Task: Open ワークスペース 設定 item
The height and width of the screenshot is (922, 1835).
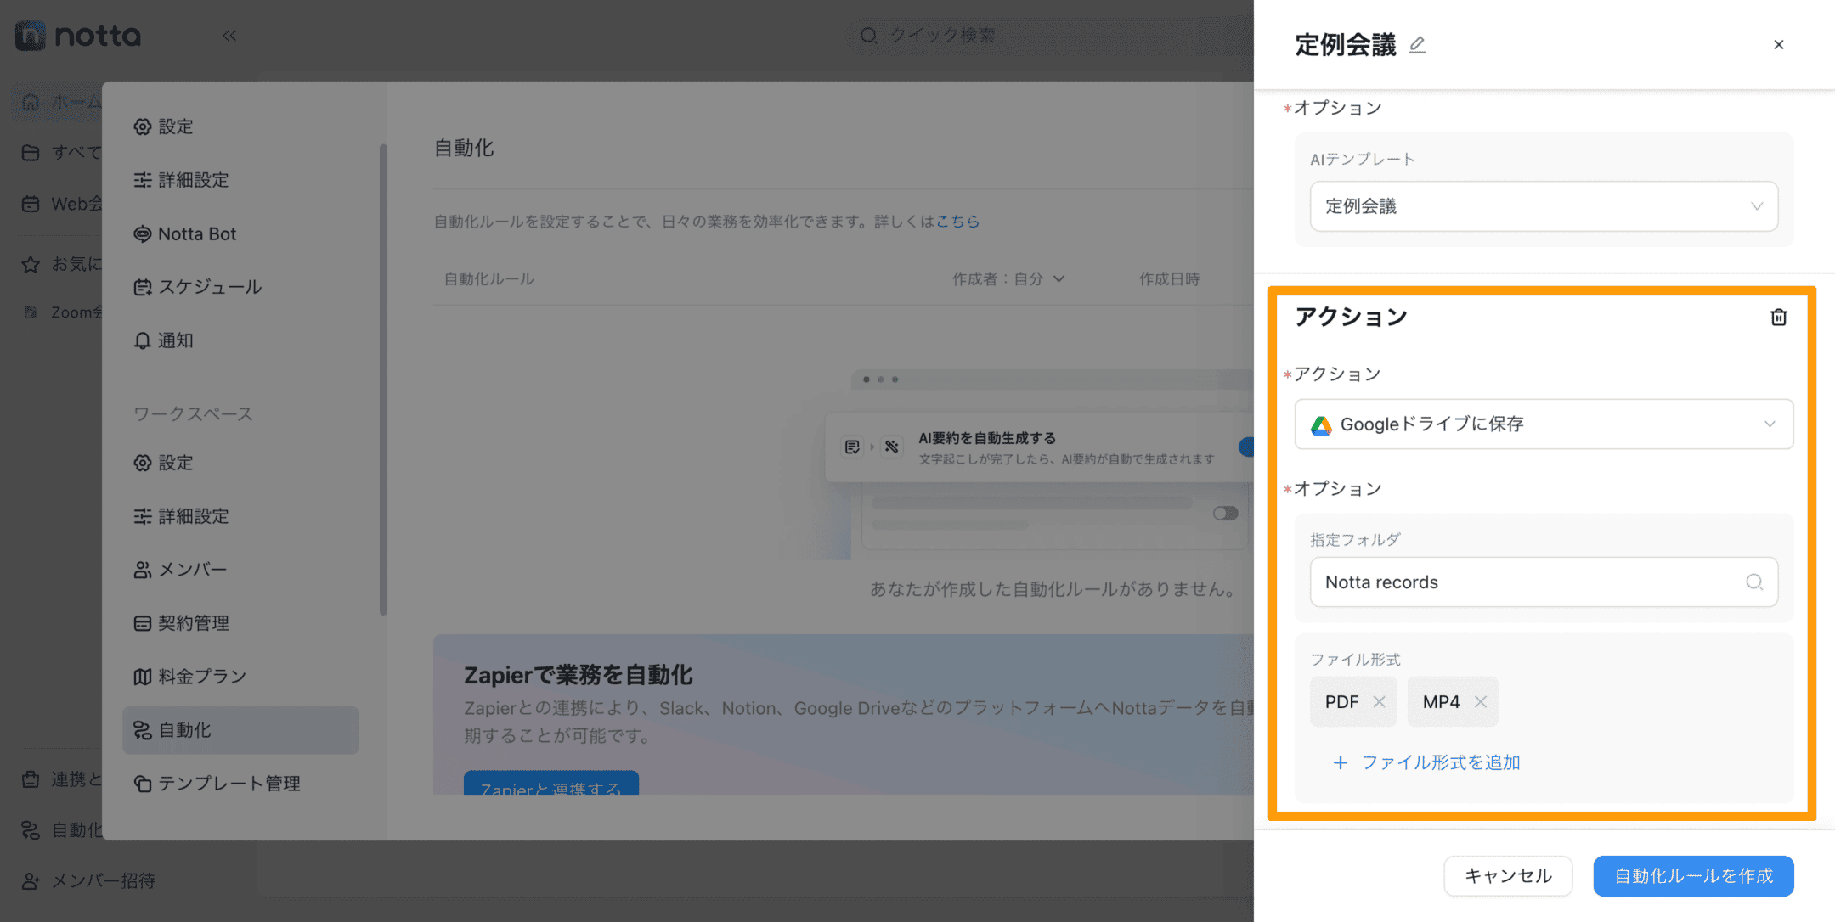Action: [163, 463]
